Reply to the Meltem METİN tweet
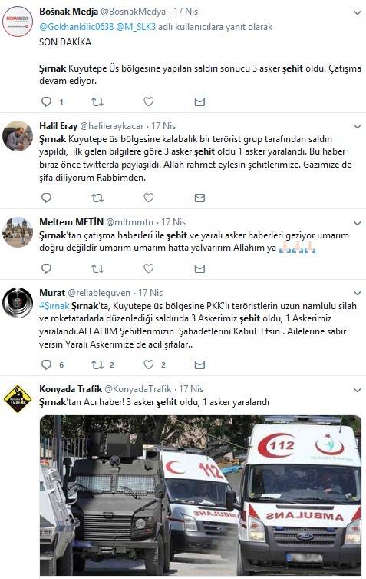Viewport: 366px width, 579px height. click(x=47, y=268)
